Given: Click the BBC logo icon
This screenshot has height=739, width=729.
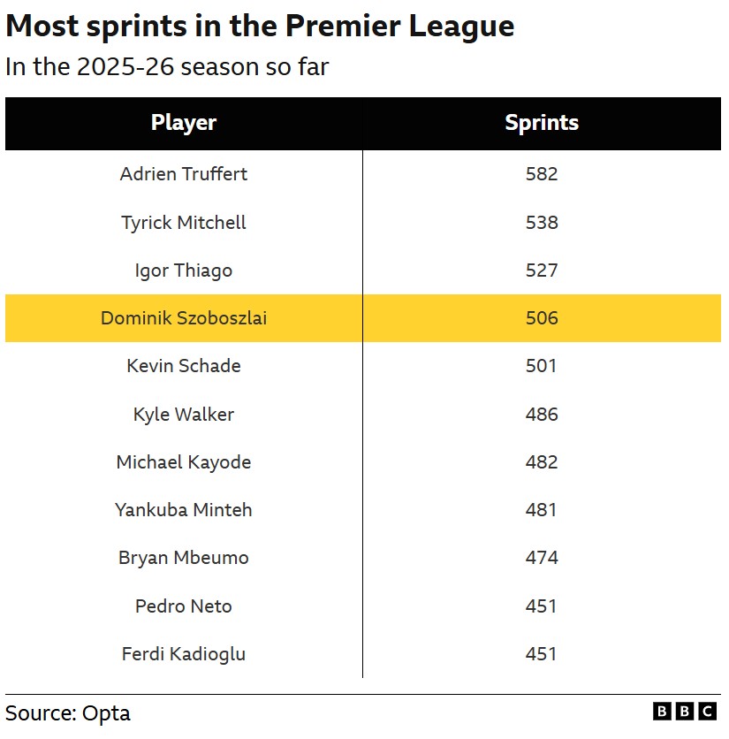Looking at the screenshot, I should 684,712.
